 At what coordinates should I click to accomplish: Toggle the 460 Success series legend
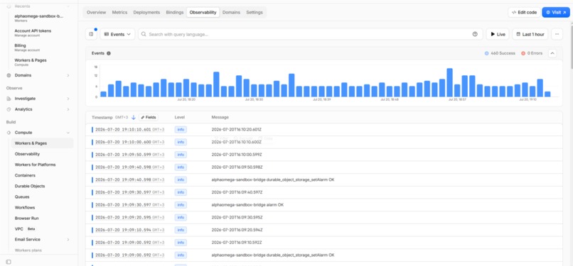500,53
